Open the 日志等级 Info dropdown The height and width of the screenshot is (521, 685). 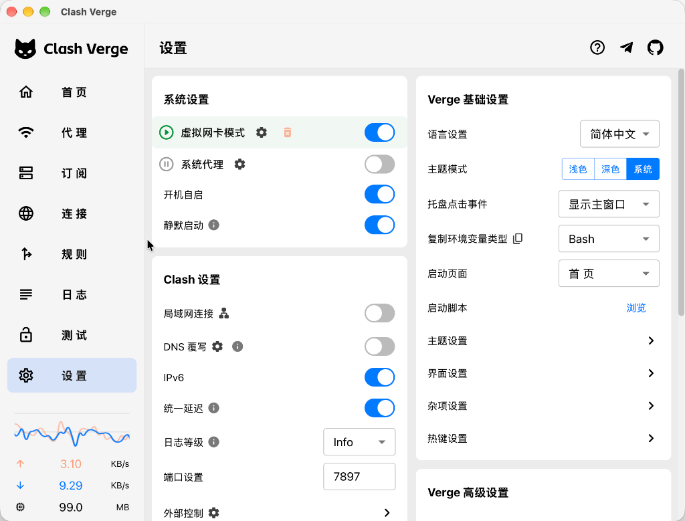tap(359, 442)
